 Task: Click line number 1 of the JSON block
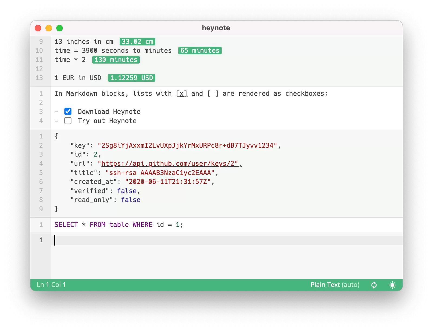tap(41, 136)
